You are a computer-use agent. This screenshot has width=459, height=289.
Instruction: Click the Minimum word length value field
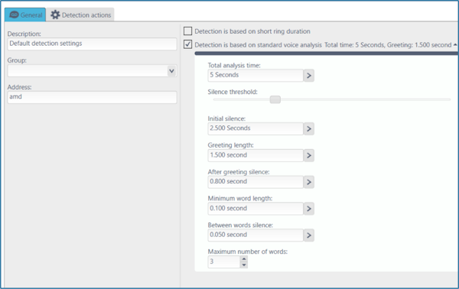coord(256,209)
